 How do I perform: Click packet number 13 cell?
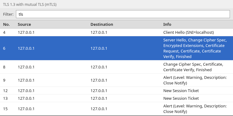coord(5,98)
